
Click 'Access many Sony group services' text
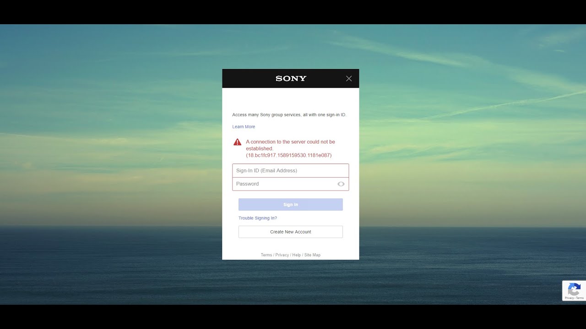tap(289, 115)
